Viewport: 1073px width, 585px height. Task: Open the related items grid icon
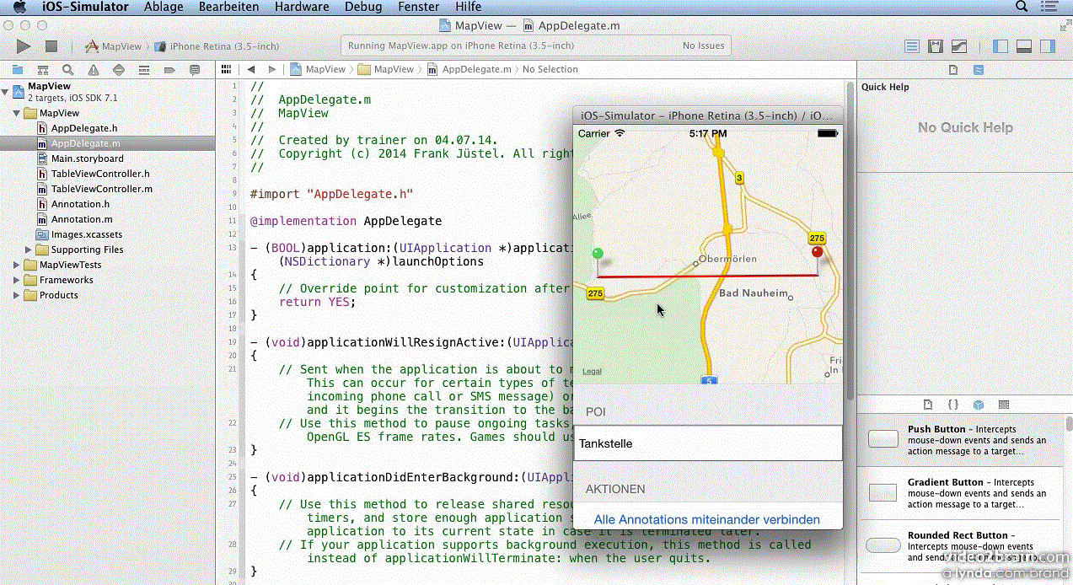[226, 69]
